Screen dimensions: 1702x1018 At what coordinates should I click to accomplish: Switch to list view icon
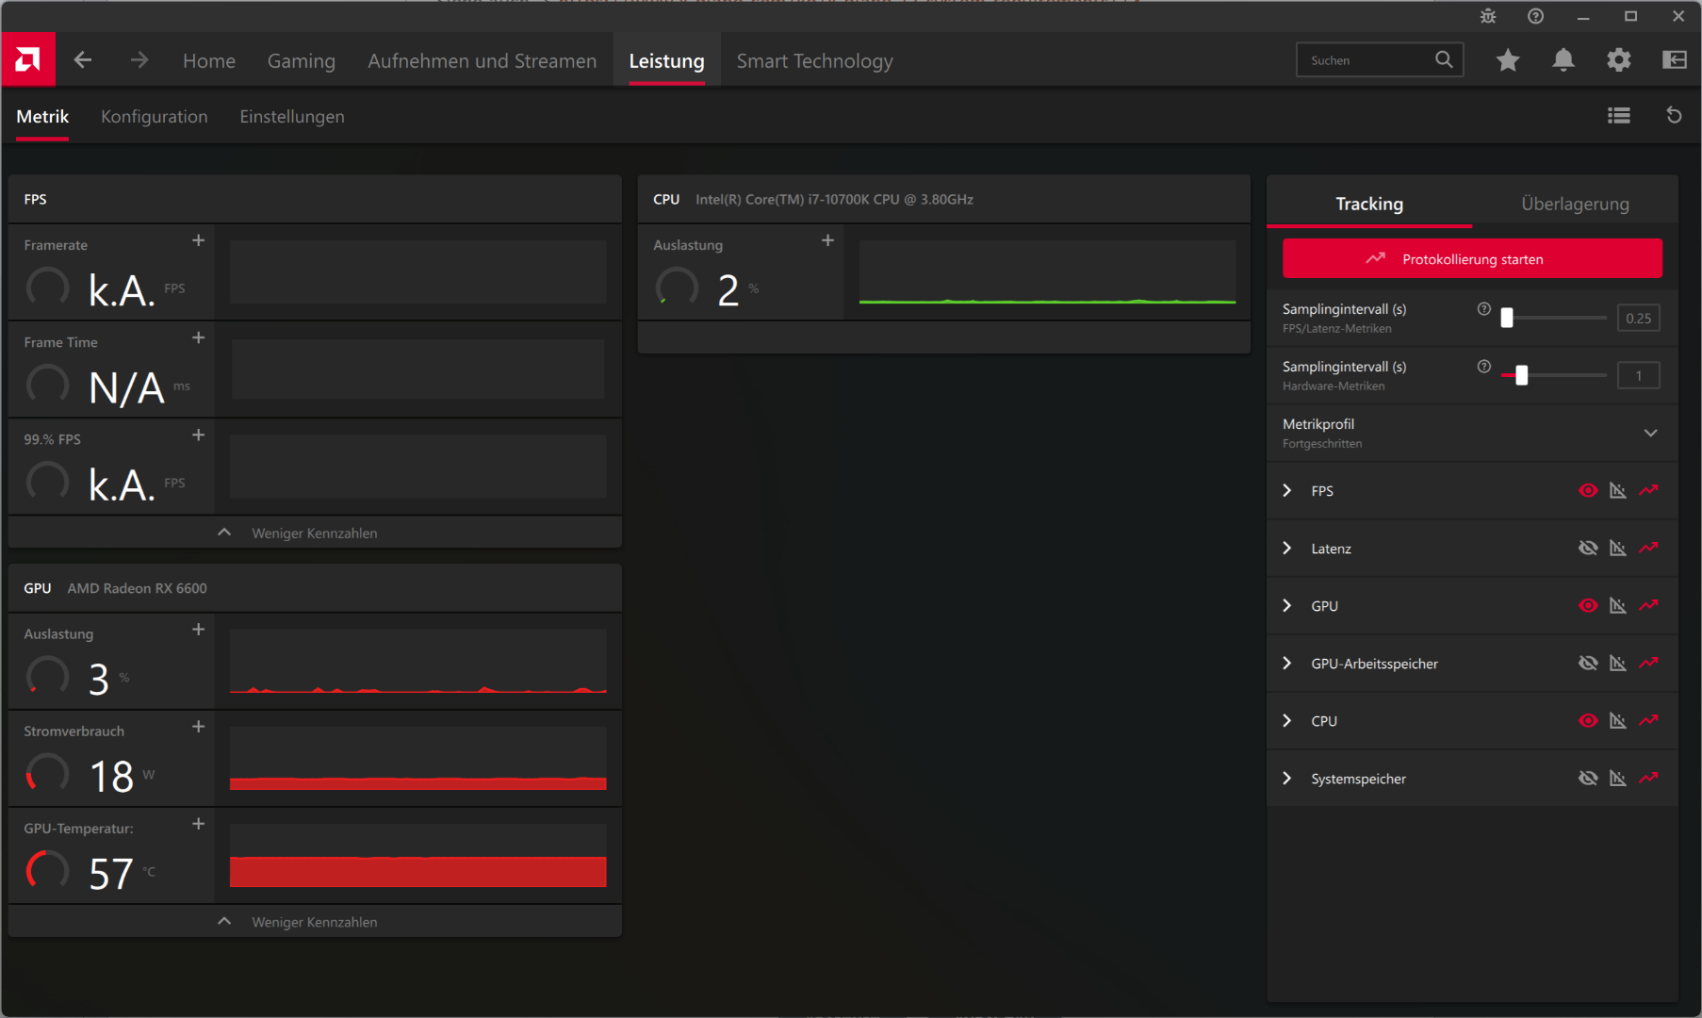click(x=1619, y=116)
